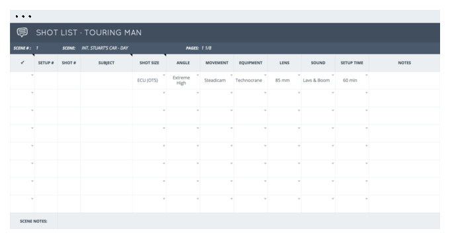Open the Shot Size dropdown arrow beside ECU (OTS)
Viewport: 450px width, 239px height.
point(164,75)
